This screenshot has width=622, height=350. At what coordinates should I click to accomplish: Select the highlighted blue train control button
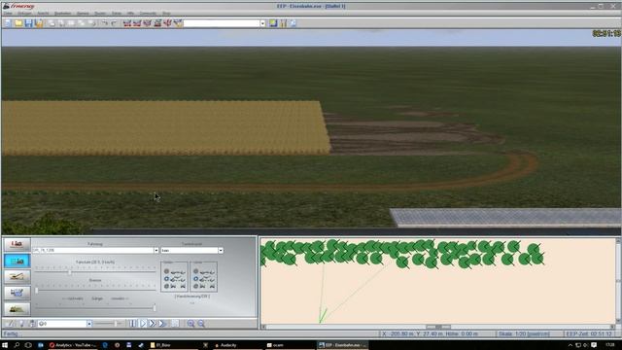(17, 261)
